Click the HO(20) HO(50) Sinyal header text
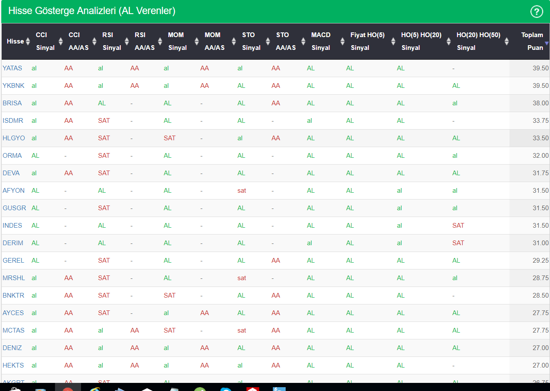This screenshot has width=550, height=391. pos(478,41)
